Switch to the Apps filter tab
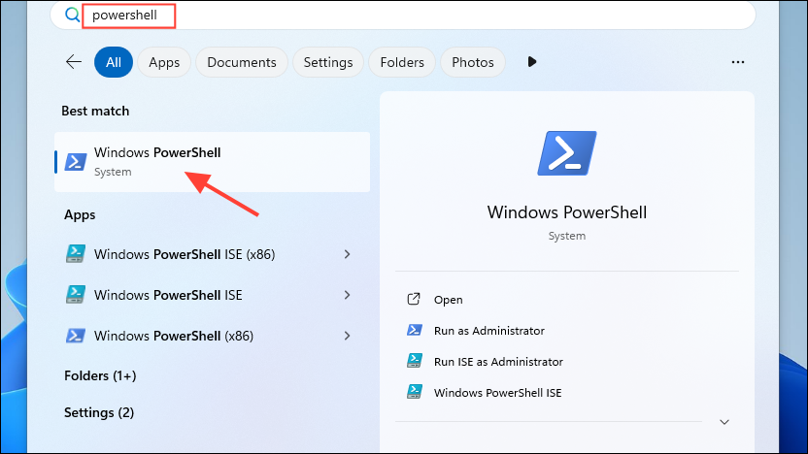This screenshot has height=454, width=808. tap(164, 62)
